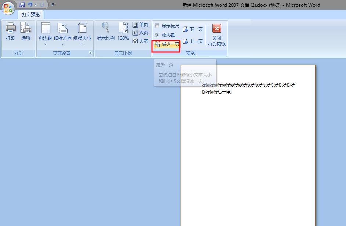346x226 pixels.
Task: Open the Paper Size (纸张大小) dropdown
Action: click(x=82, y=32)
